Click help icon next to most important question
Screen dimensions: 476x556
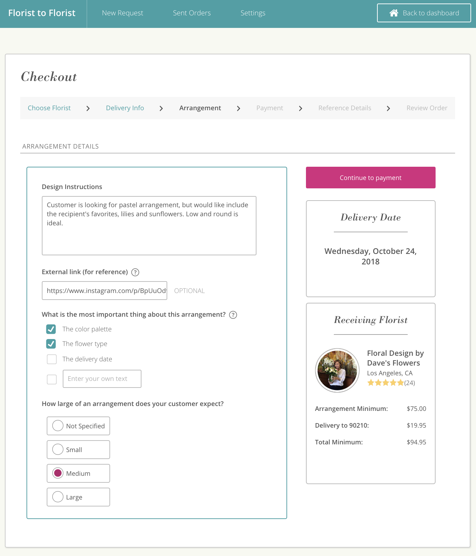[x=233, y=315]
